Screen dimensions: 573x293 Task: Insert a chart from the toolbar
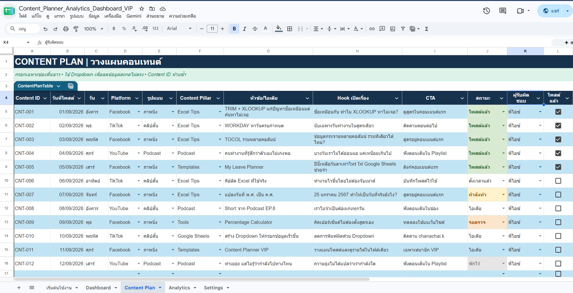click(393, 29)
